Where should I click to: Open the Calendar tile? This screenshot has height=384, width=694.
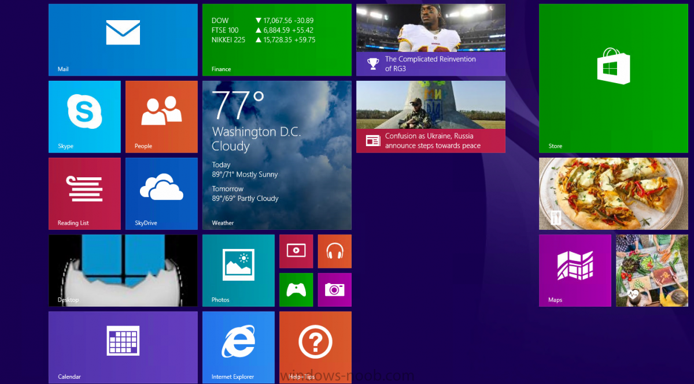(x=123, y=347)
